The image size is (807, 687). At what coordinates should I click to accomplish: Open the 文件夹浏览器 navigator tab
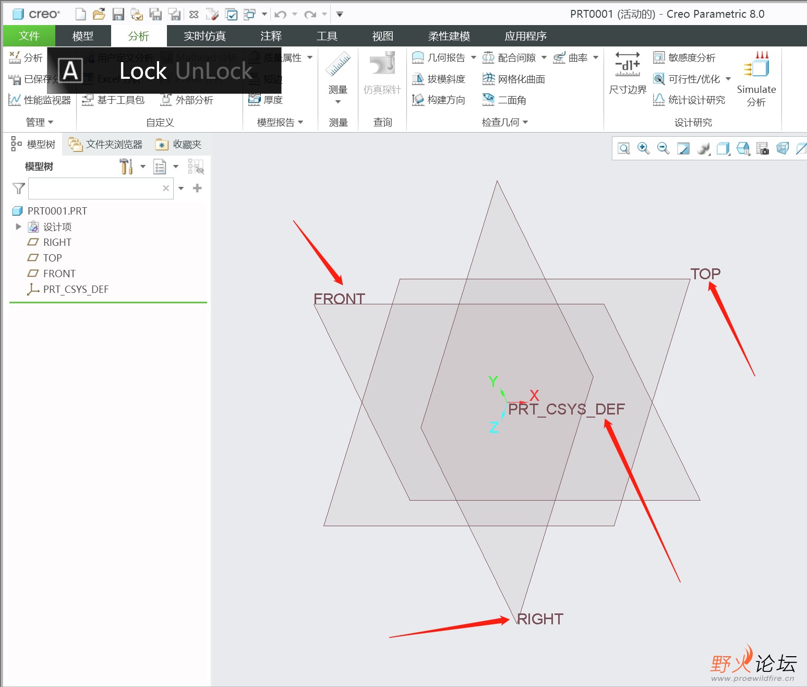(x=106, y=145)
